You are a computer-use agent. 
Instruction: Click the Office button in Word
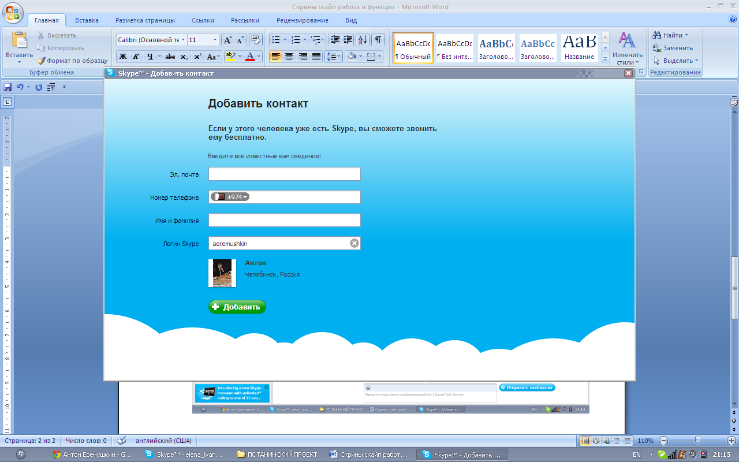click(x=13, y=12)
